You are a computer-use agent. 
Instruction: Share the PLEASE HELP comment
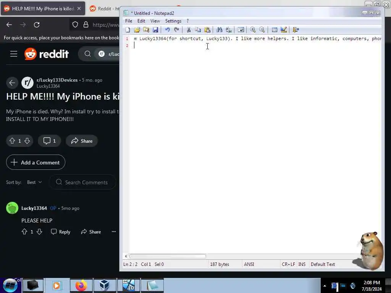(x=91, y=232)
